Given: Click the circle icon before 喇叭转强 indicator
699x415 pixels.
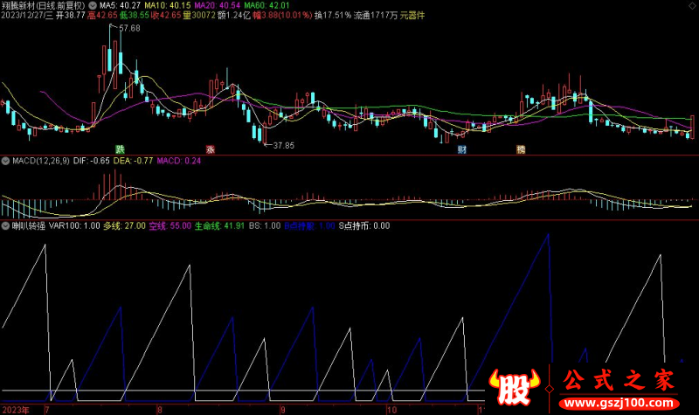Looking at the screenshot, I should [x=4, y=225].
